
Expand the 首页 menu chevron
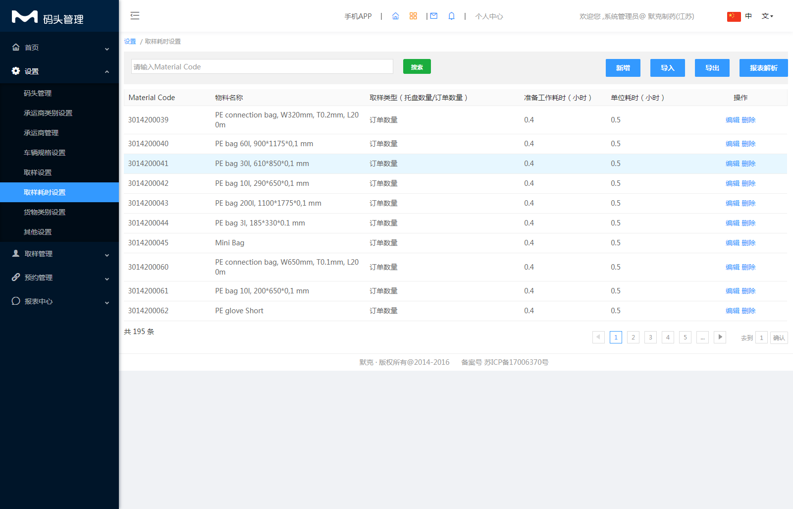point(107,49)
